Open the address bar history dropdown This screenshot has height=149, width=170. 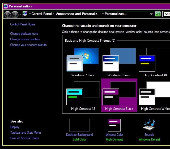(151, 14)
